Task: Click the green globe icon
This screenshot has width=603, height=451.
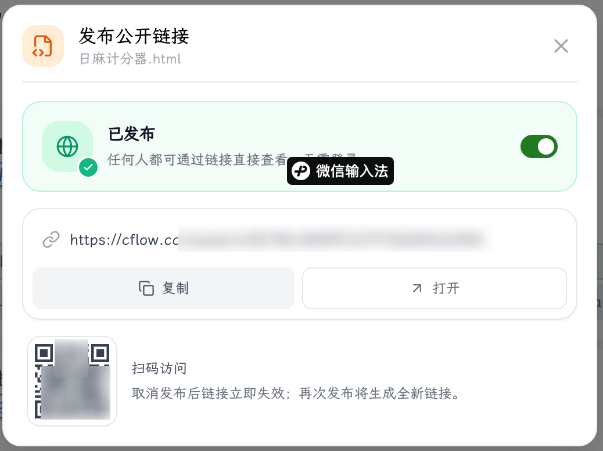Action: click(67, 146)
